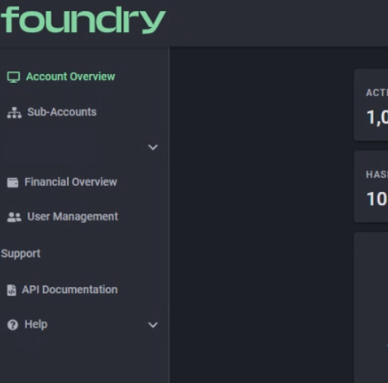Click the monitor icon beside Account Overview
388x383 pixels.
pos(13,77)
